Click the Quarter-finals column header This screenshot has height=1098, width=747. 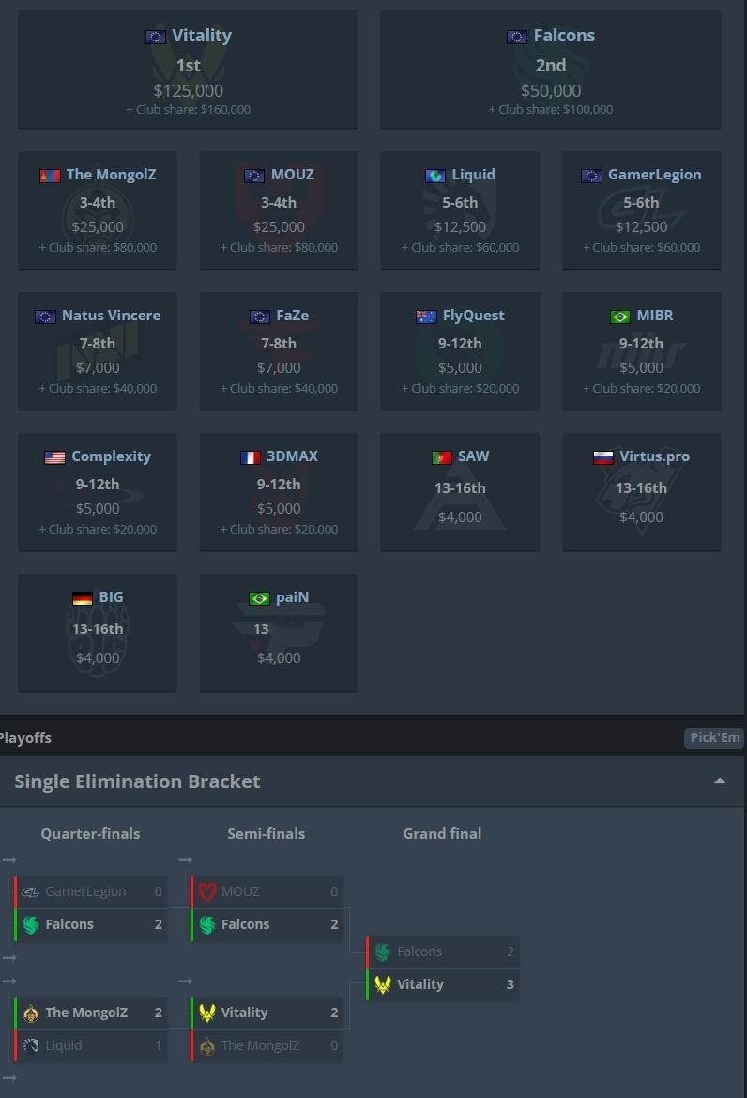[90, 833]
